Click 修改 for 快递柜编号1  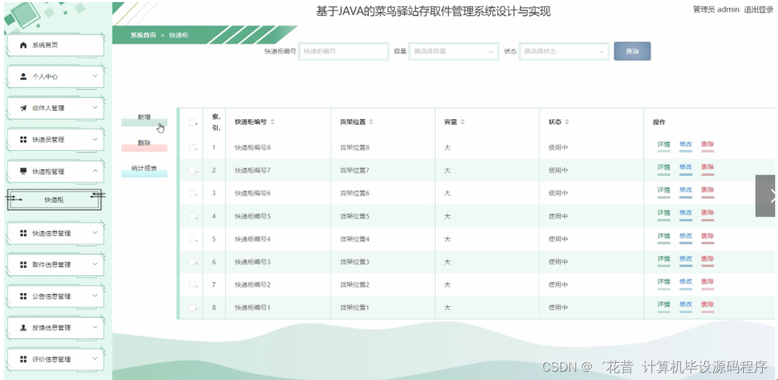tap(685, 305)
